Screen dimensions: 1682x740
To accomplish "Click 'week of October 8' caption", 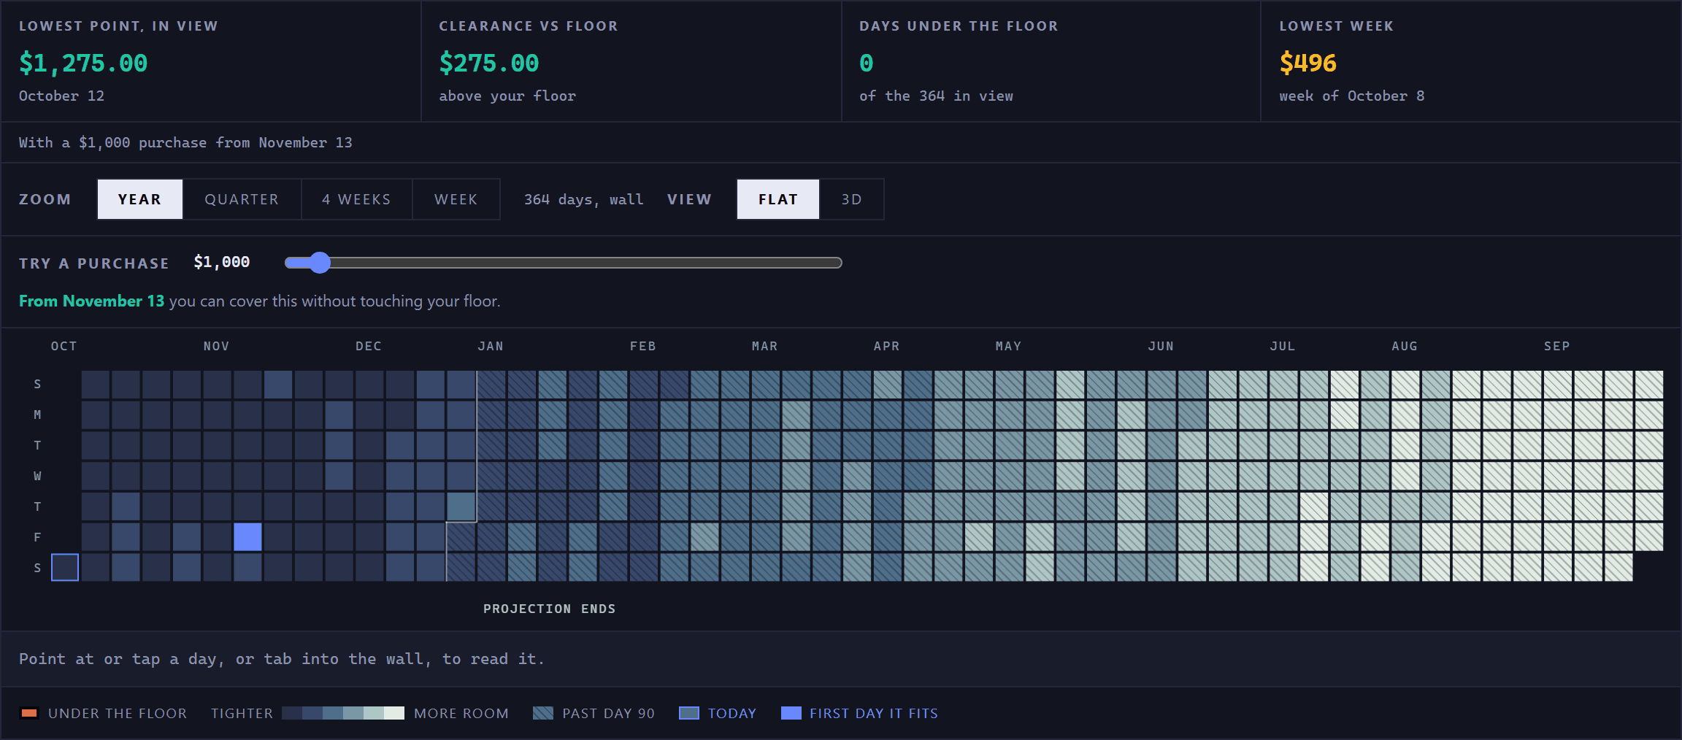I will (1351, 96).
